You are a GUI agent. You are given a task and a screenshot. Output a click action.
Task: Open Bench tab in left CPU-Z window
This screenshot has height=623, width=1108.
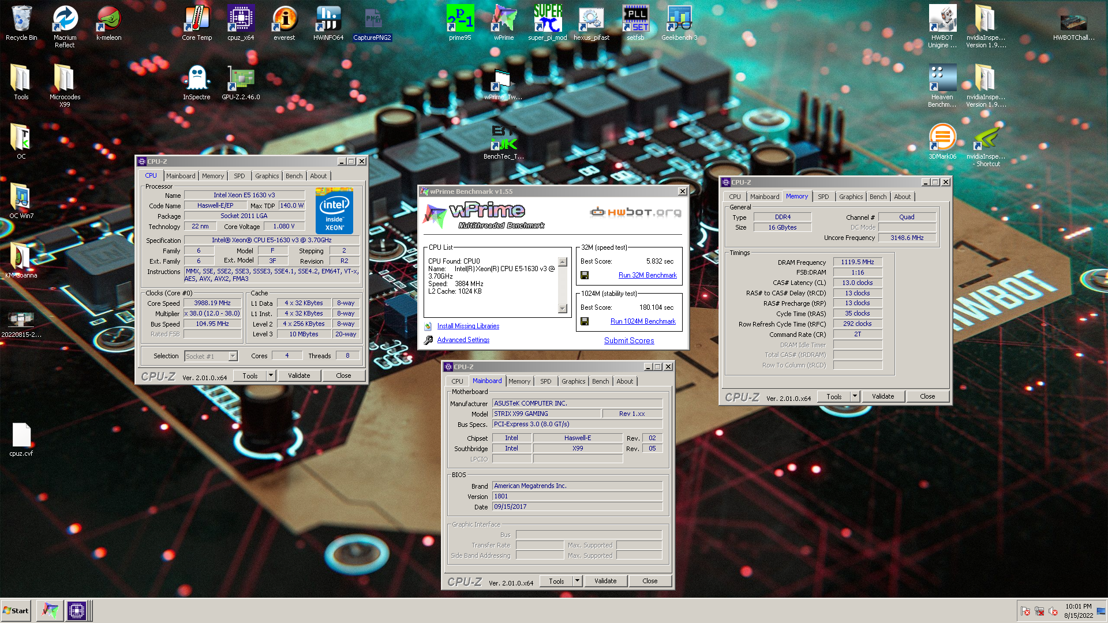294,176
